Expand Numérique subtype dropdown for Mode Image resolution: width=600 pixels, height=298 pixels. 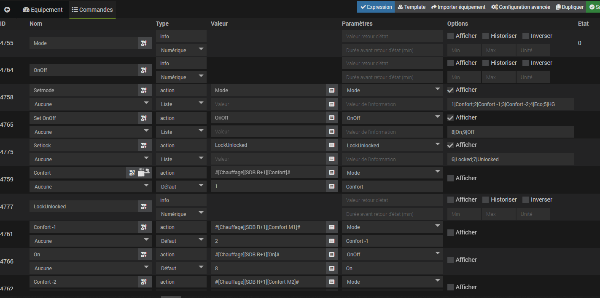[181, 50]
